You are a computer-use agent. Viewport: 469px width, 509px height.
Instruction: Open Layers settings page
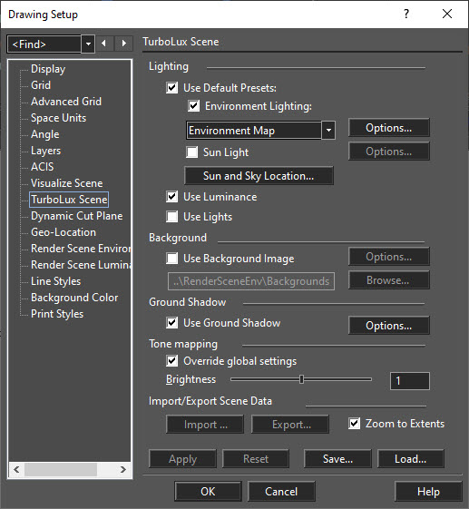point(45,151)
